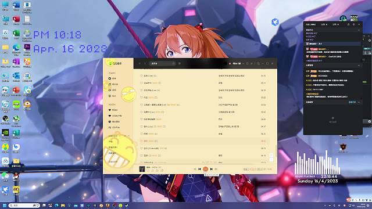
Task: Like the highlighted currently playing song row
Action: 141,141
